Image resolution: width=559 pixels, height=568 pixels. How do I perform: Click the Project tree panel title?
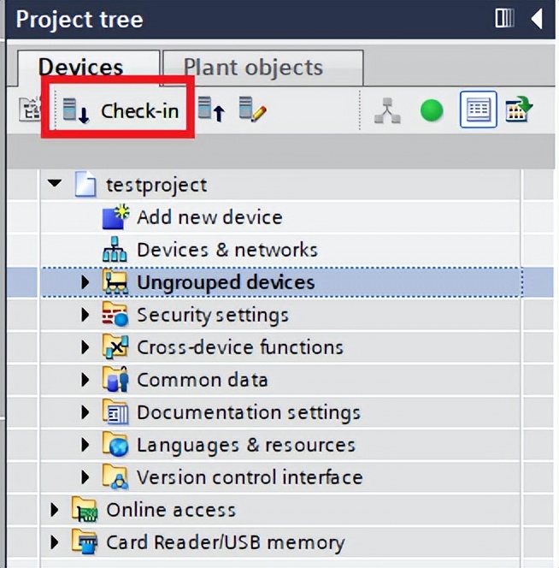(x=79, y=19)
